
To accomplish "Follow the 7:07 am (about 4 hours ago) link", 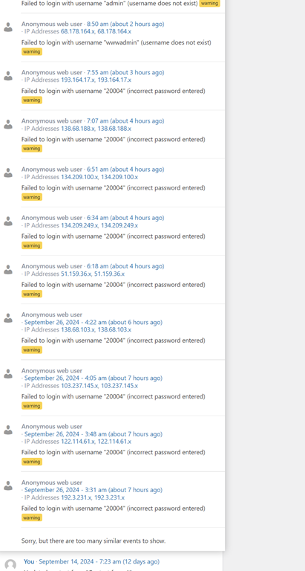I will coord(125,121).
